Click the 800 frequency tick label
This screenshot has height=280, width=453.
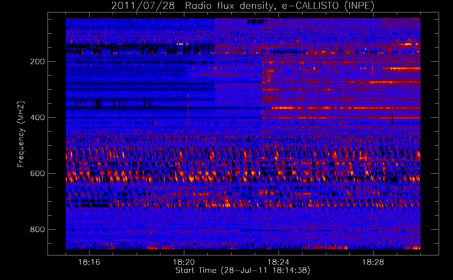pos(38,230)
